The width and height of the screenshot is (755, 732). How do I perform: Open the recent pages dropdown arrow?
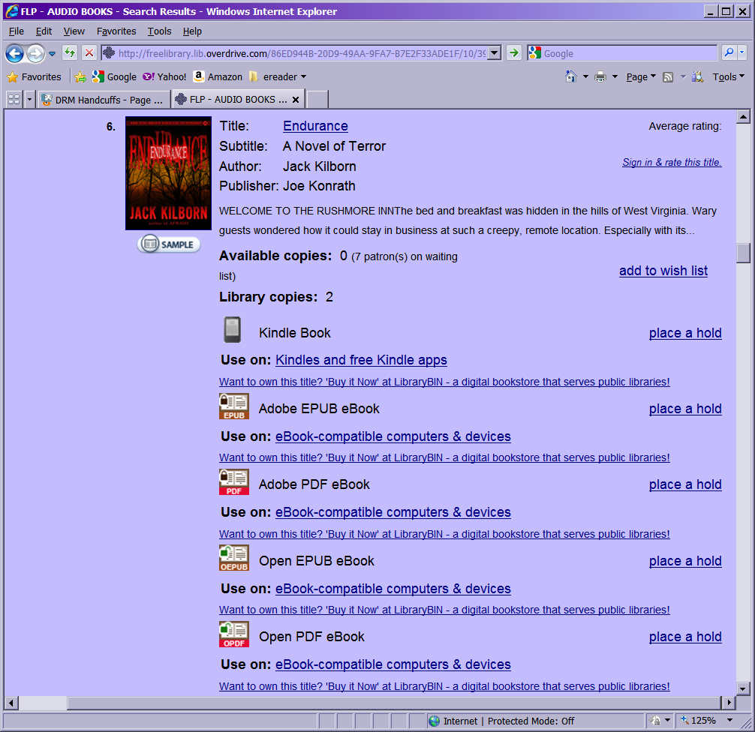(52, 53)
